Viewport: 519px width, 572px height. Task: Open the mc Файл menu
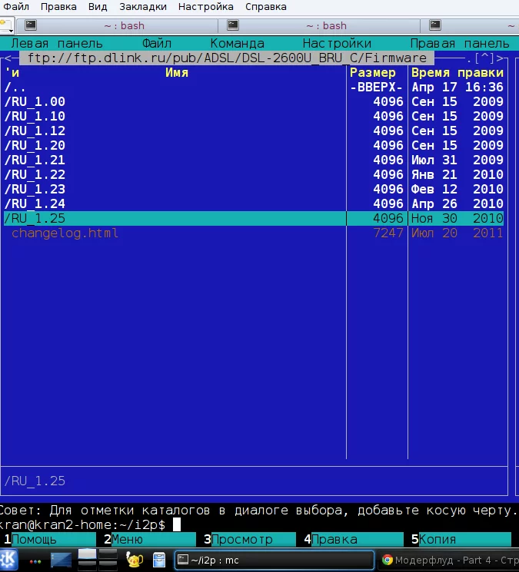coord(156,44)
